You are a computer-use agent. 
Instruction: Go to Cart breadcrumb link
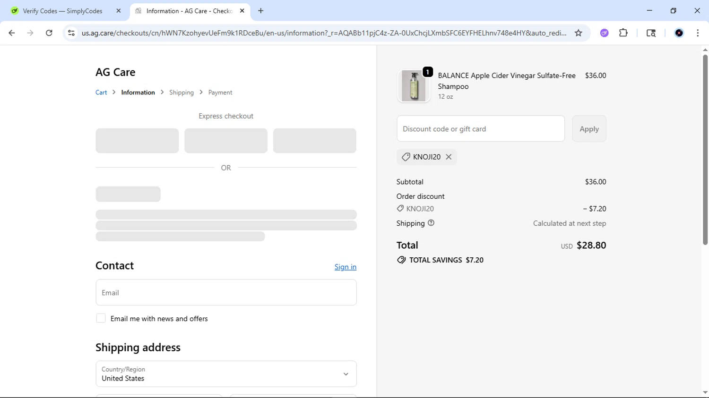(101, 93)
